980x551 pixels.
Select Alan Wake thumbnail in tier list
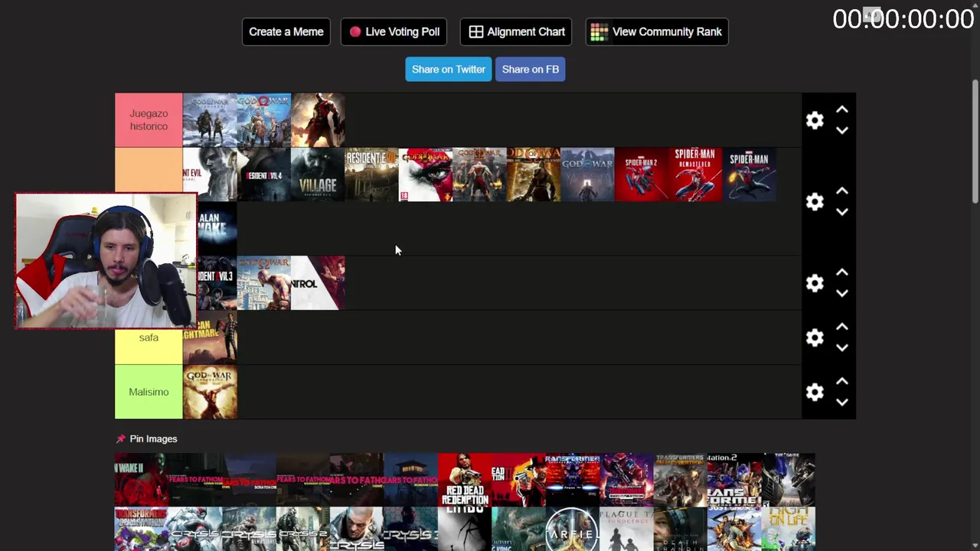click(217, 229)
